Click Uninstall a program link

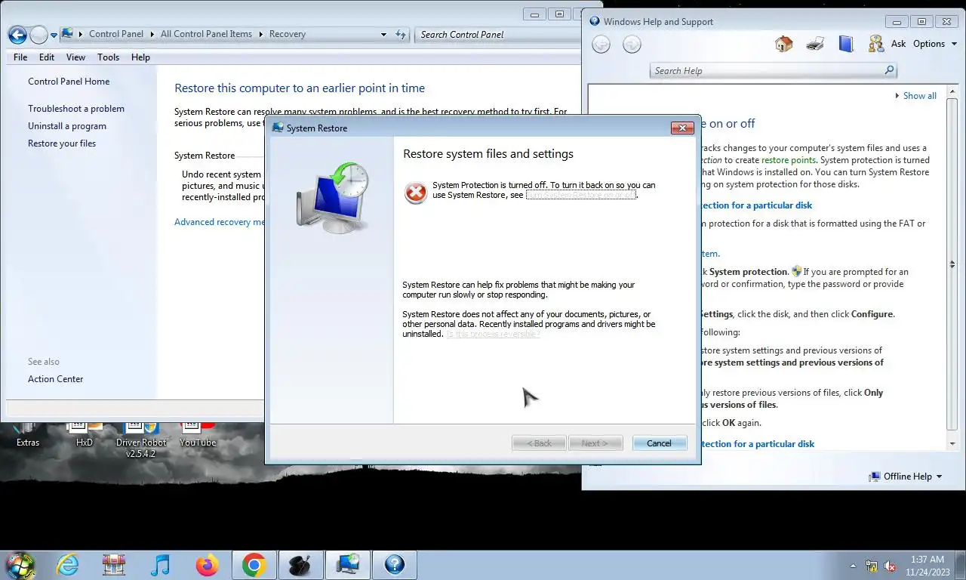(x=67, y=126)
